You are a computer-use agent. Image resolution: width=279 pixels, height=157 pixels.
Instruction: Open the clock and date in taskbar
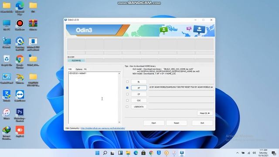point(263,153)
